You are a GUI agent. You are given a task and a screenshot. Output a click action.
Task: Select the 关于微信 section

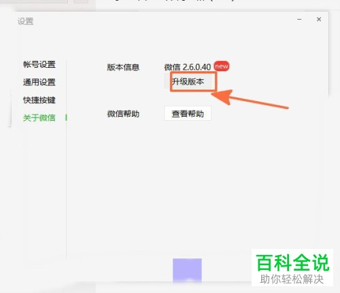coord(39,118)
